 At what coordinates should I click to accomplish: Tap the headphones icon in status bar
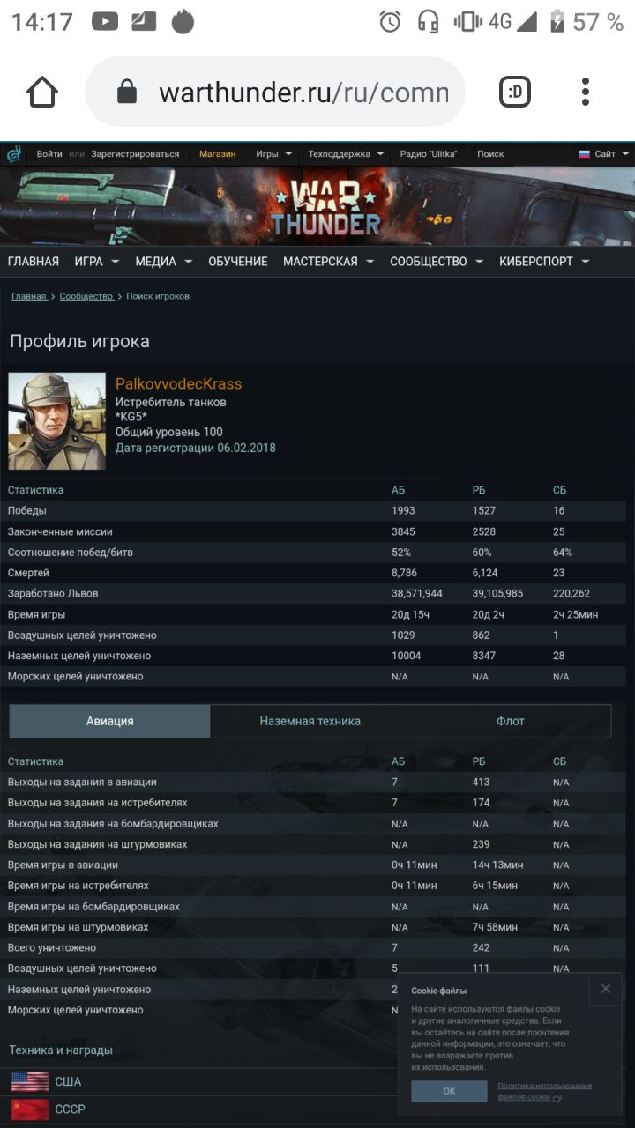(429, 22)
